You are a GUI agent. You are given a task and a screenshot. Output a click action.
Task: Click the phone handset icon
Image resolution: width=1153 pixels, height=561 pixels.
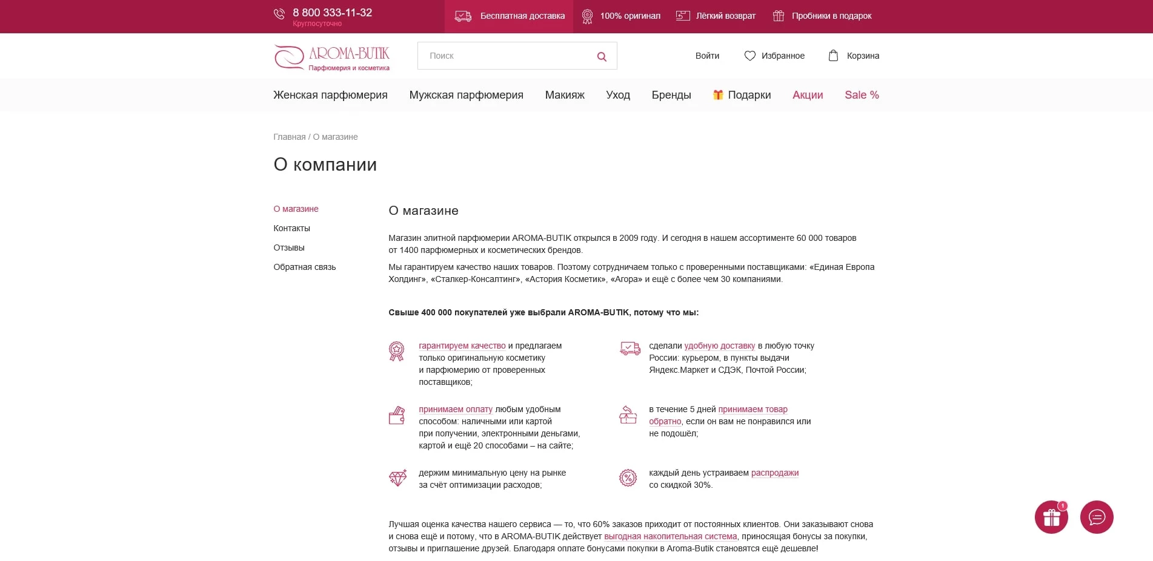click(x=279, y=14)
